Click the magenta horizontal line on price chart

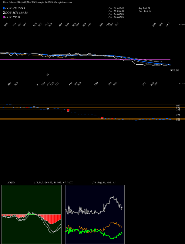click(85, 59)
